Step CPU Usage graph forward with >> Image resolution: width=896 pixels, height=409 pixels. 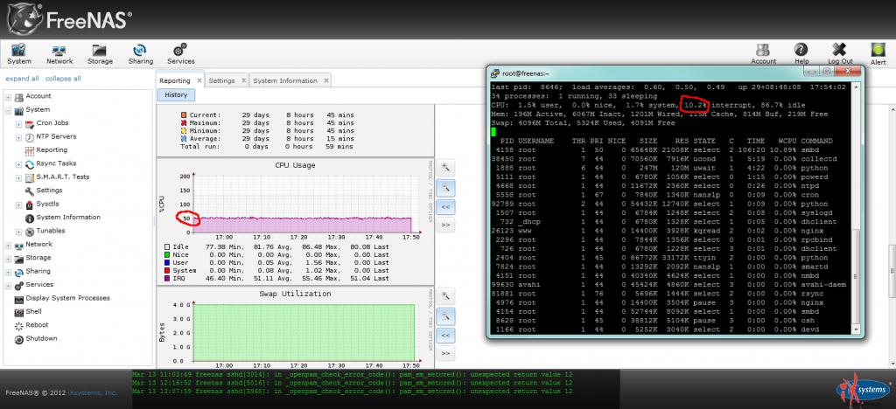click(x=445, y=225)
